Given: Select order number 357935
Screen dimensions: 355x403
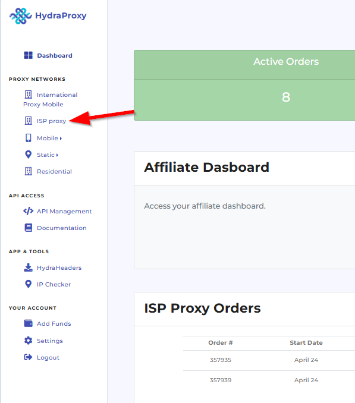Looking at the screenshot, I should (x=221, y=360).
